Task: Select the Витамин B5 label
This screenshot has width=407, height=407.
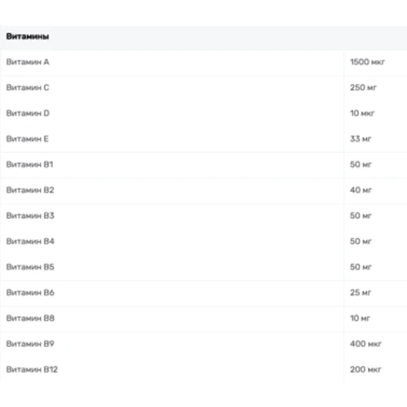Action: 30,267
